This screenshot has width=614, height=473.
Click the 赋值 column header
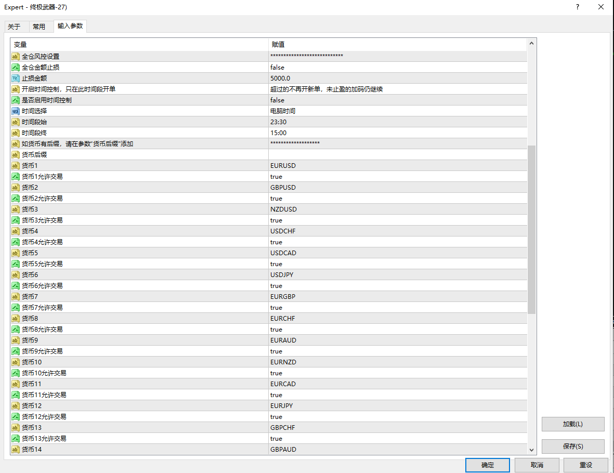pyautogui.click(x=398, y=45)
